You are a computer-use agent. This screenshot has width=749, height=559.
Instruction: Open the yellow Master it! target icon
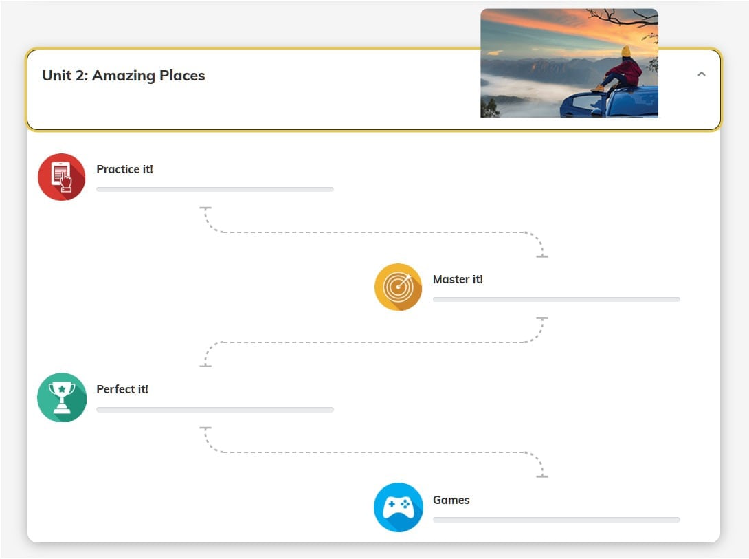click(x=398, y=287)
